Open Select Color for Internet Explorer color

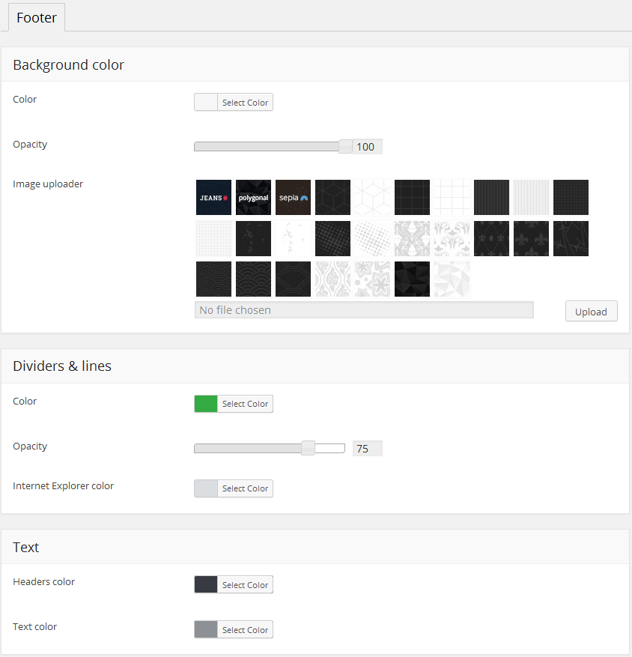click(x=245, y=488)
